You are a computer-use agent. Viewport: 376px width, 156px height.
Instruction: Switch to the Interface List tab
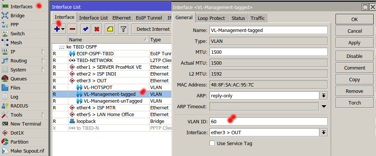(x=94, y=18)
